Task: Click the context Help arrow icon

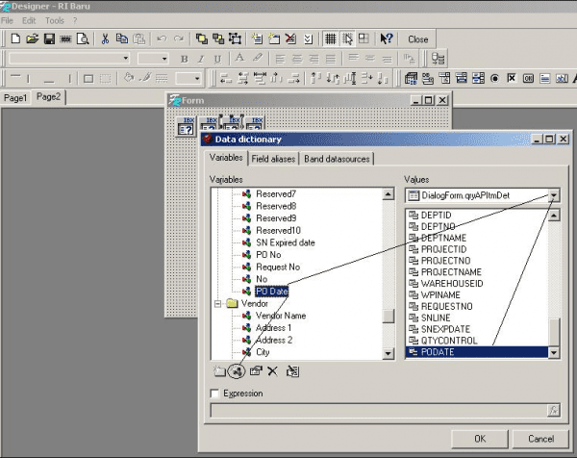Action: (387, 38)
